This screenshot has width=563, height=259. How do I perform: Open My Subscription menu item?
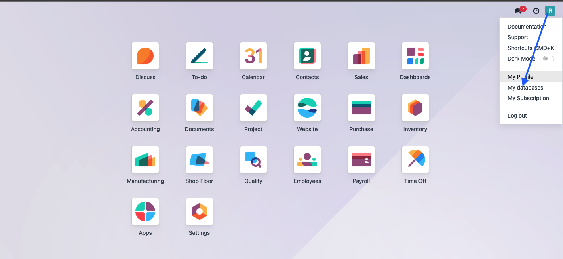coord(531,98)
